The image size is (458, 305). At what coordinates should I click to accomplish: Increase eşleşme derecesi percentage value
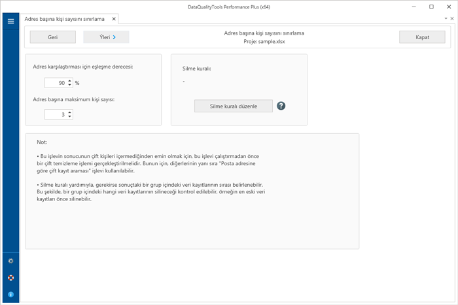tap(70, 81)
